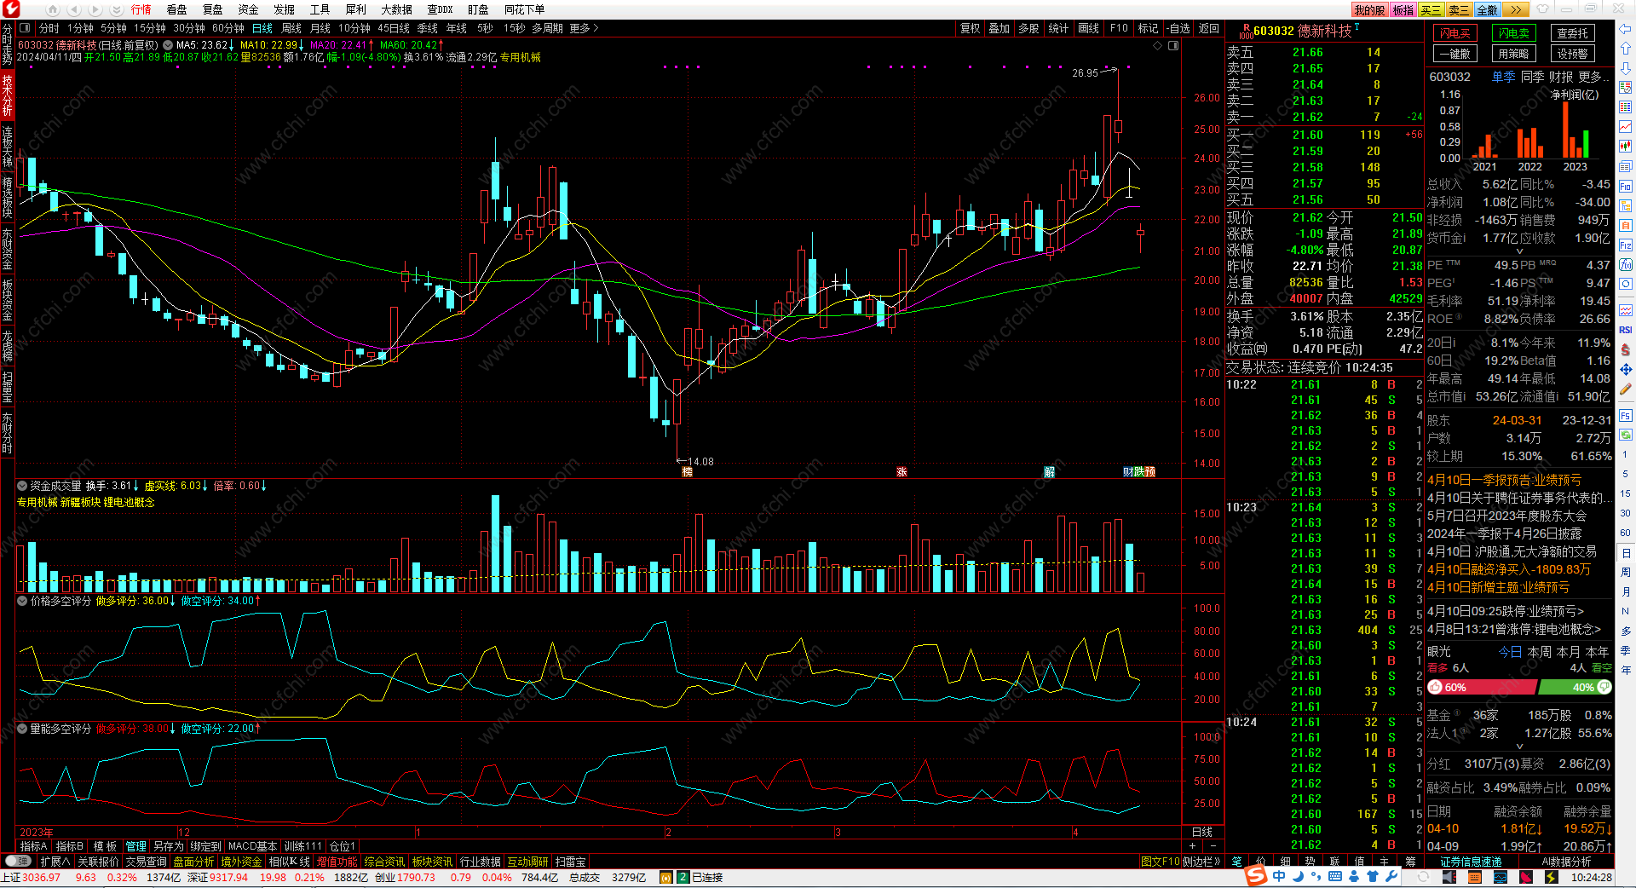Toggle settings circle for 资金成交量 indicator
The width and height of the screenshot is (1636, 888).
22,486
